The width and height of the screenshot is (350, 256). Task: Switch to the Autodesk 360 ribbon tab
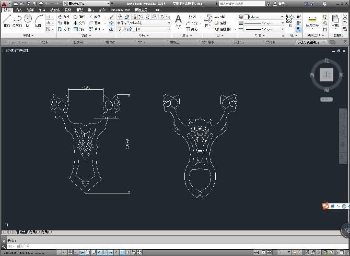tap(120, 10)
